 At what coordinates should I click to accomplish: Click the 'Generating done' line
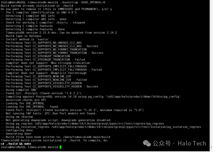pos(16,134)
